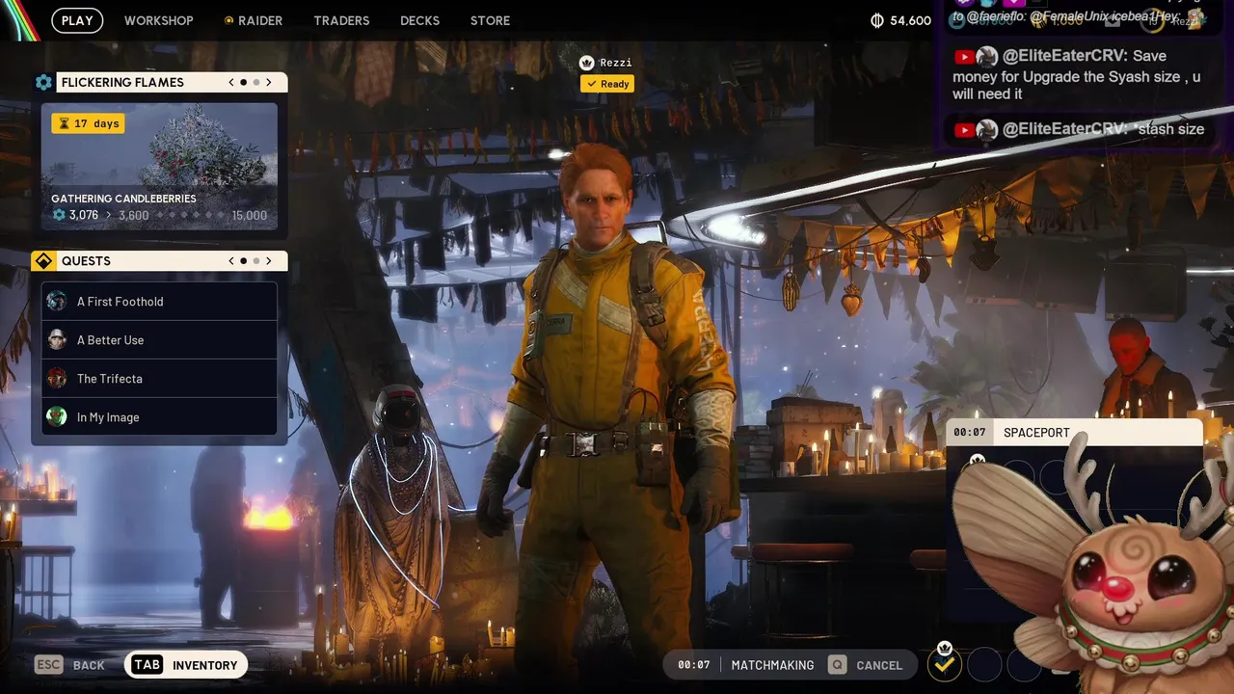Click the 00:07 timer on Spaceport card
Screen dimensions: 1234x694
970,433
